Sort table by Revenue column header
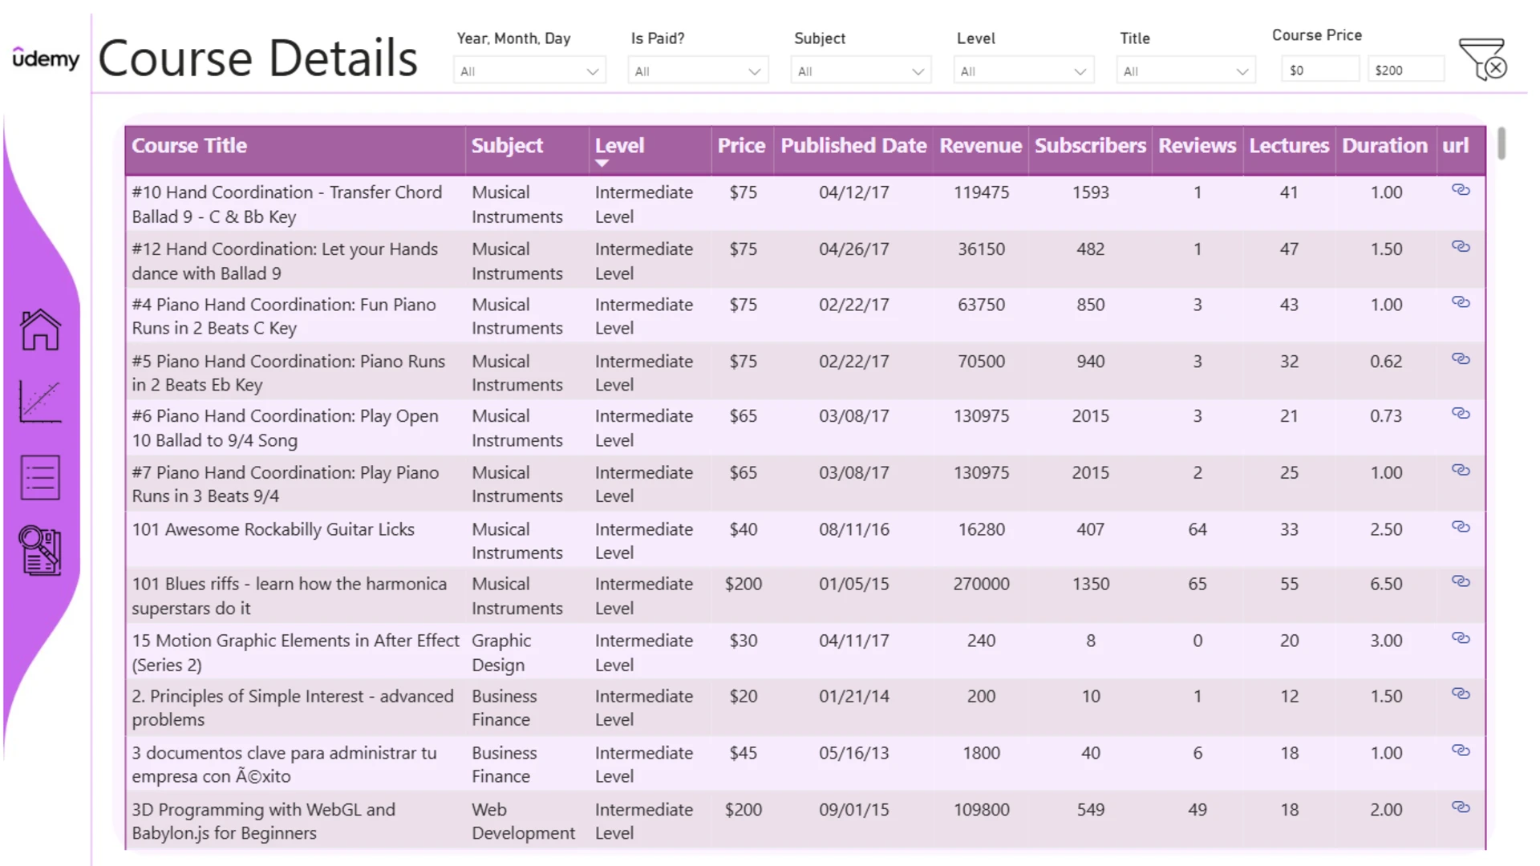Image resolution: width=1540 pixels, height=866 pixels. (x=980, y=146)
